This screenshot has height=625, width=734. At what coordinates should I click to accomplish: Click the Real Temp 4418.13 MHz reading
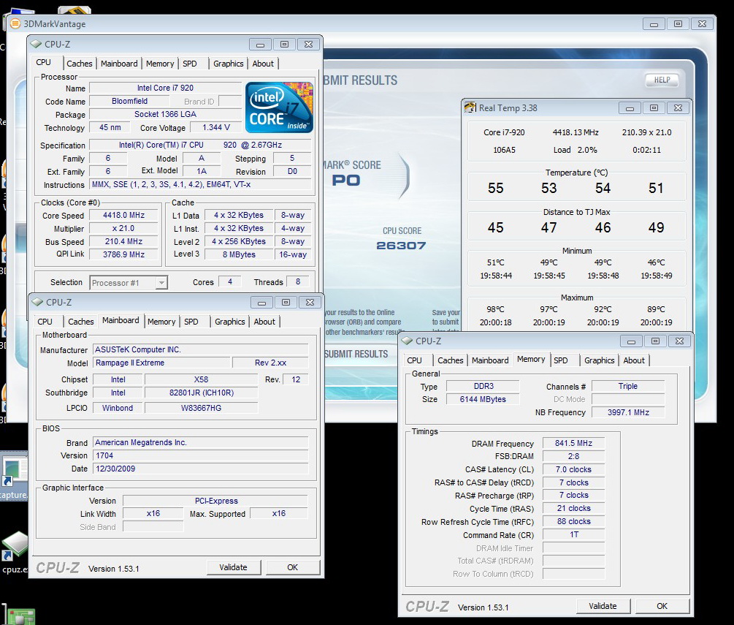(576, 132)
